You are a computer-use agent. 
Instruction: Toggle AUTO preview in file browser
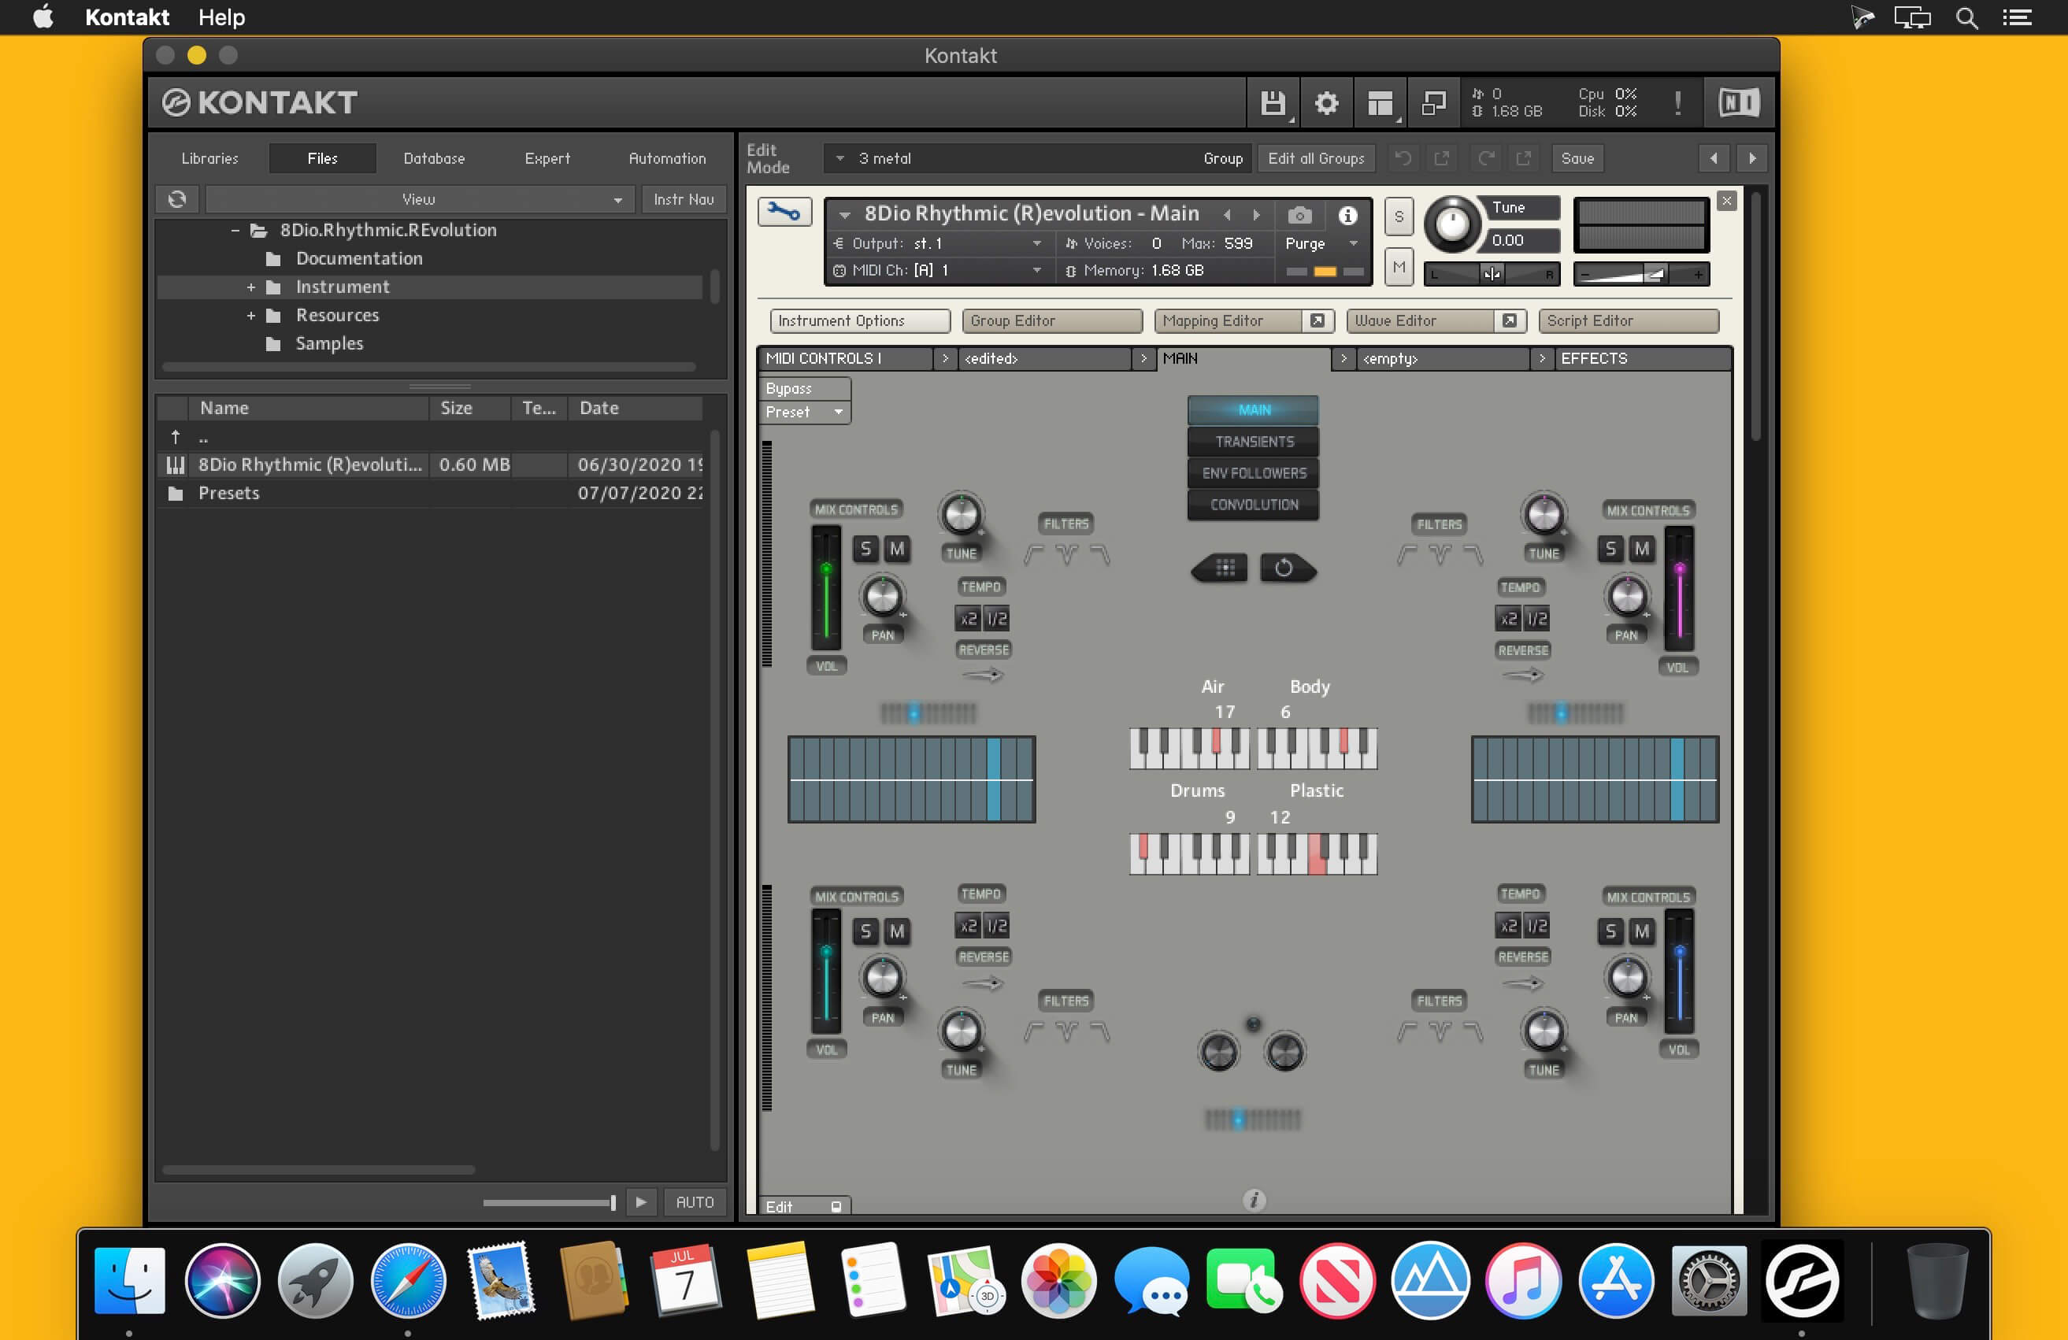695,1202
